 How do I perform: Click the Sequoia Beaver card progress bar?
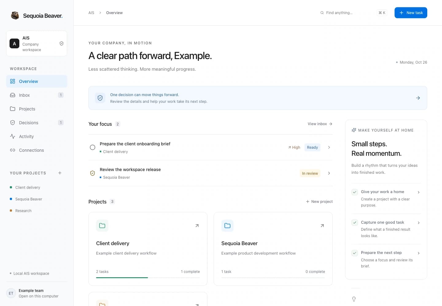[273, 278]
